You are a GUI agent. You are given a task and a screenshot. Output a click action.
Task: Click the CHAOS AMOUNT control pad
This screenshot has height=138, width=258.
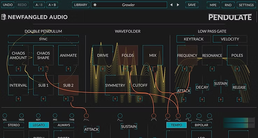[x=18, y=55]
